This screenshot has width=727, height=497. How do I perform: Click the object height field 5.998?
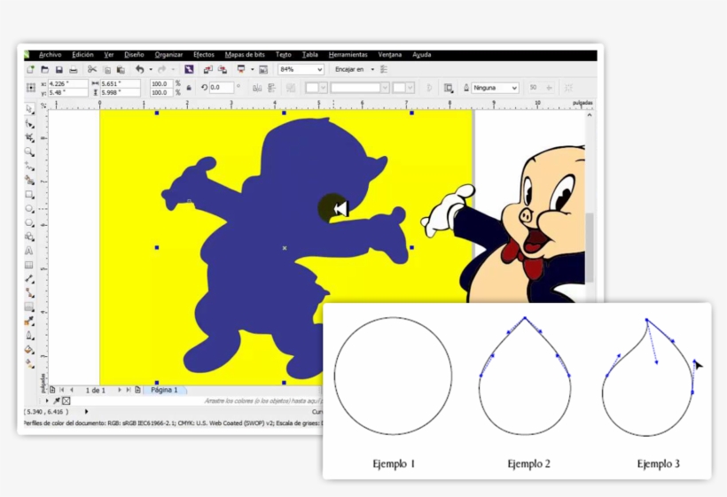pos(120,92)
